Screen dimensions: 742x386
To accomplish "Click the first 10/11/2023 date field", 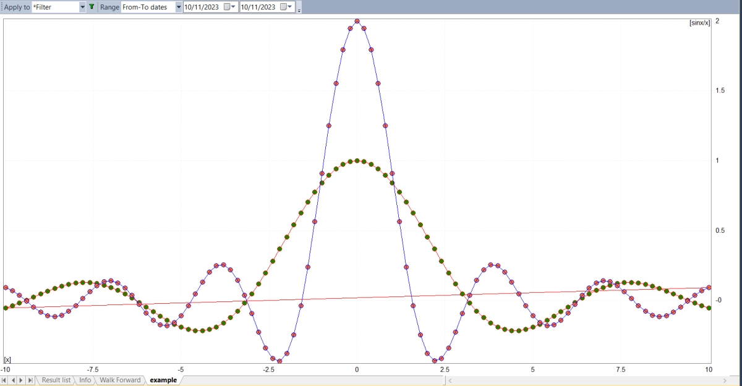I will point(210,7).
